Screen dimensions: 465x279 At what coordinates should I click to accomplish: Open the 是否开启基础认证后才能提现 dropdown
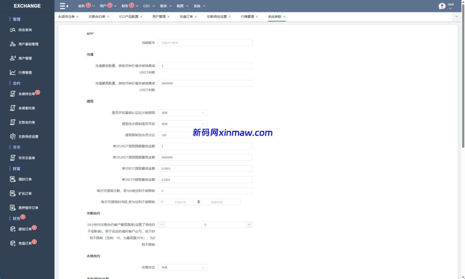[x=183, y=112]
